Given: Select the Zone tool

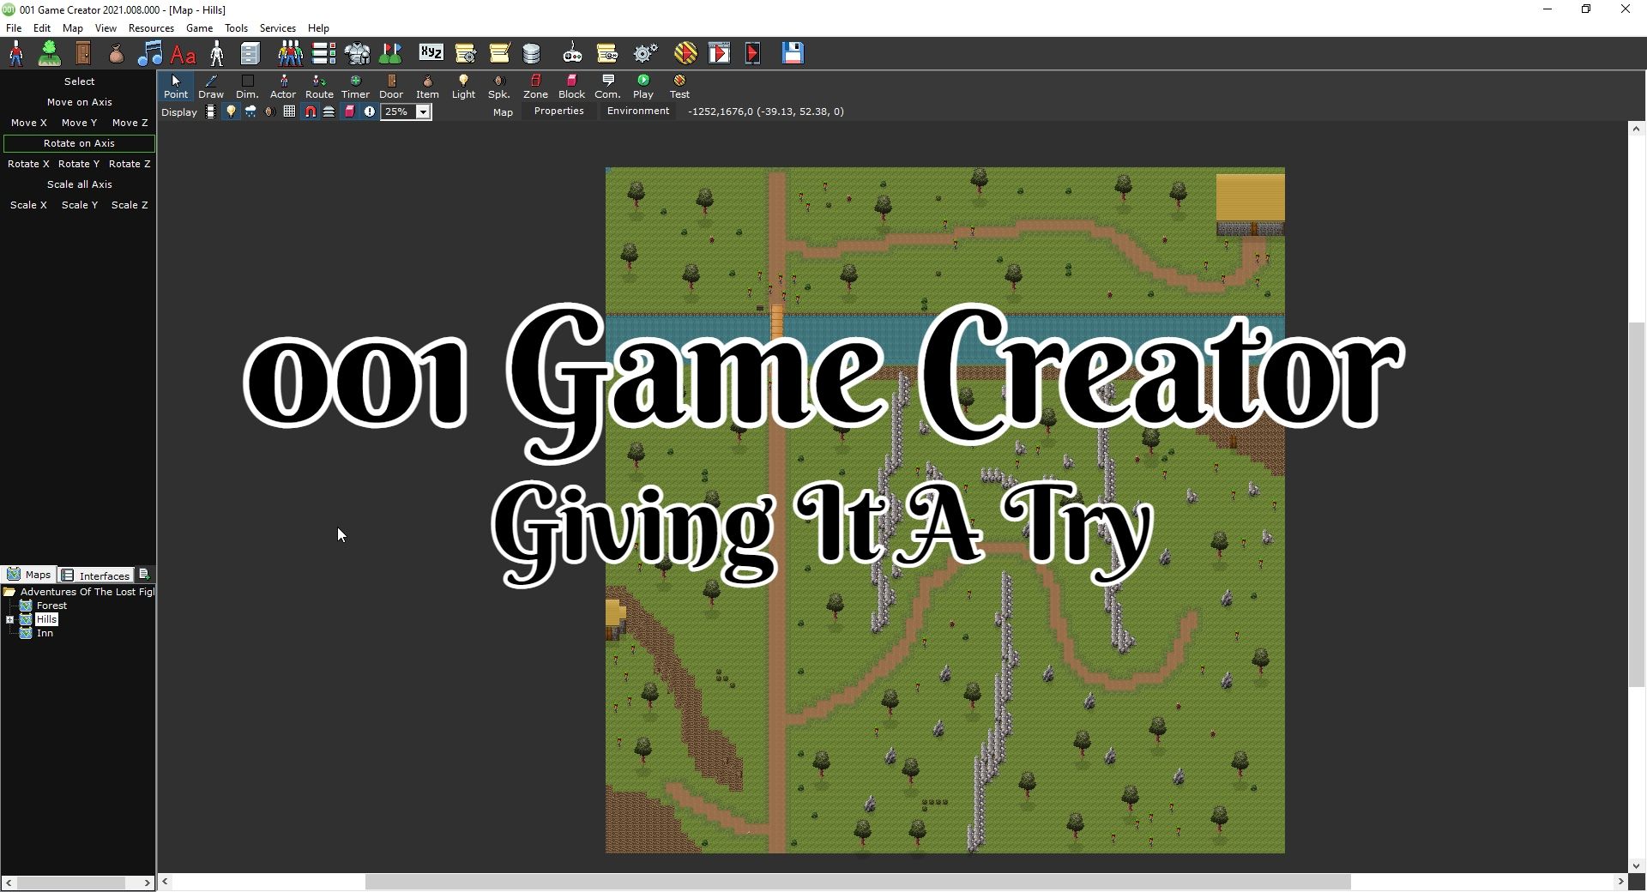Looking at the screenshot, I should [x=535, y=87].
